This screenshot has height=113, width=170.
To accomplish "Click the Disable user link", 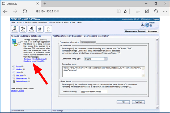I will (21, 91).
